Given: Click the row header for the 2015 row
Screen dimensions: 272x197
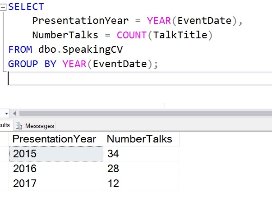Looking at the screenshot, I should coord(5,154).
